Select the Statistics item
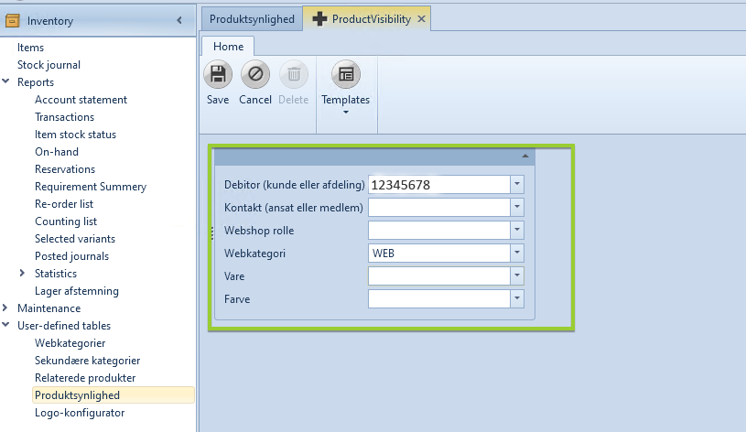This screenshot has height=432, width=746. click(56, 274)
